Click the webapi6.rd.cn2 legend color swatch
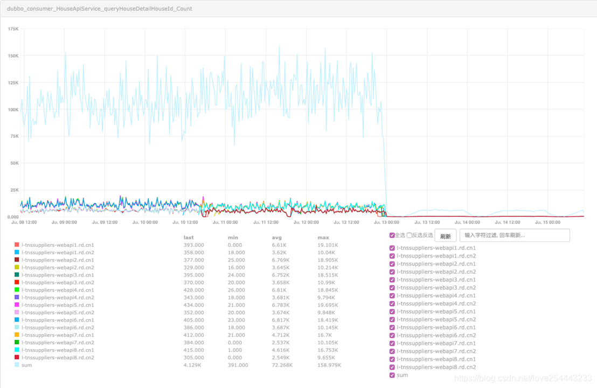This screenshot has height=388, width=597. [17, 328]
